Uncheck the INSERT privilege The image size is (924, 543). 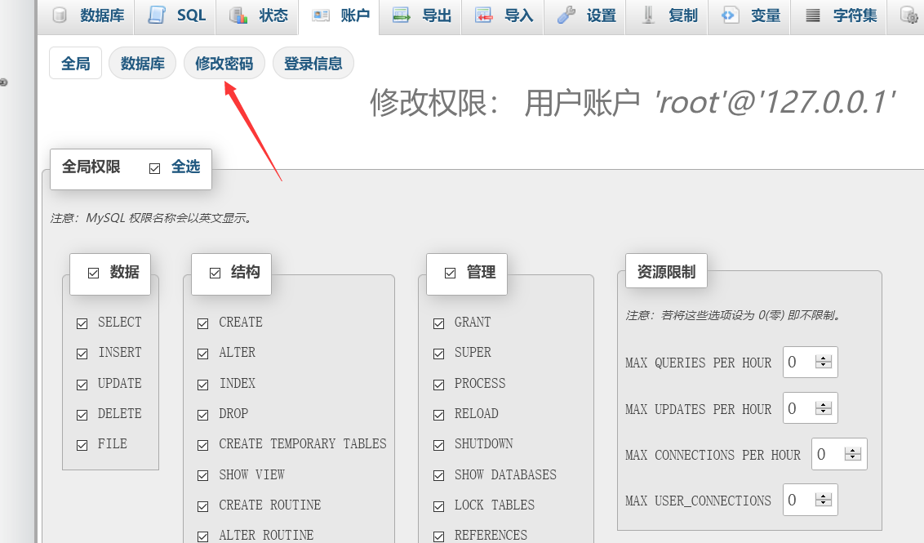pyautogui.click(x=82, y=354)
